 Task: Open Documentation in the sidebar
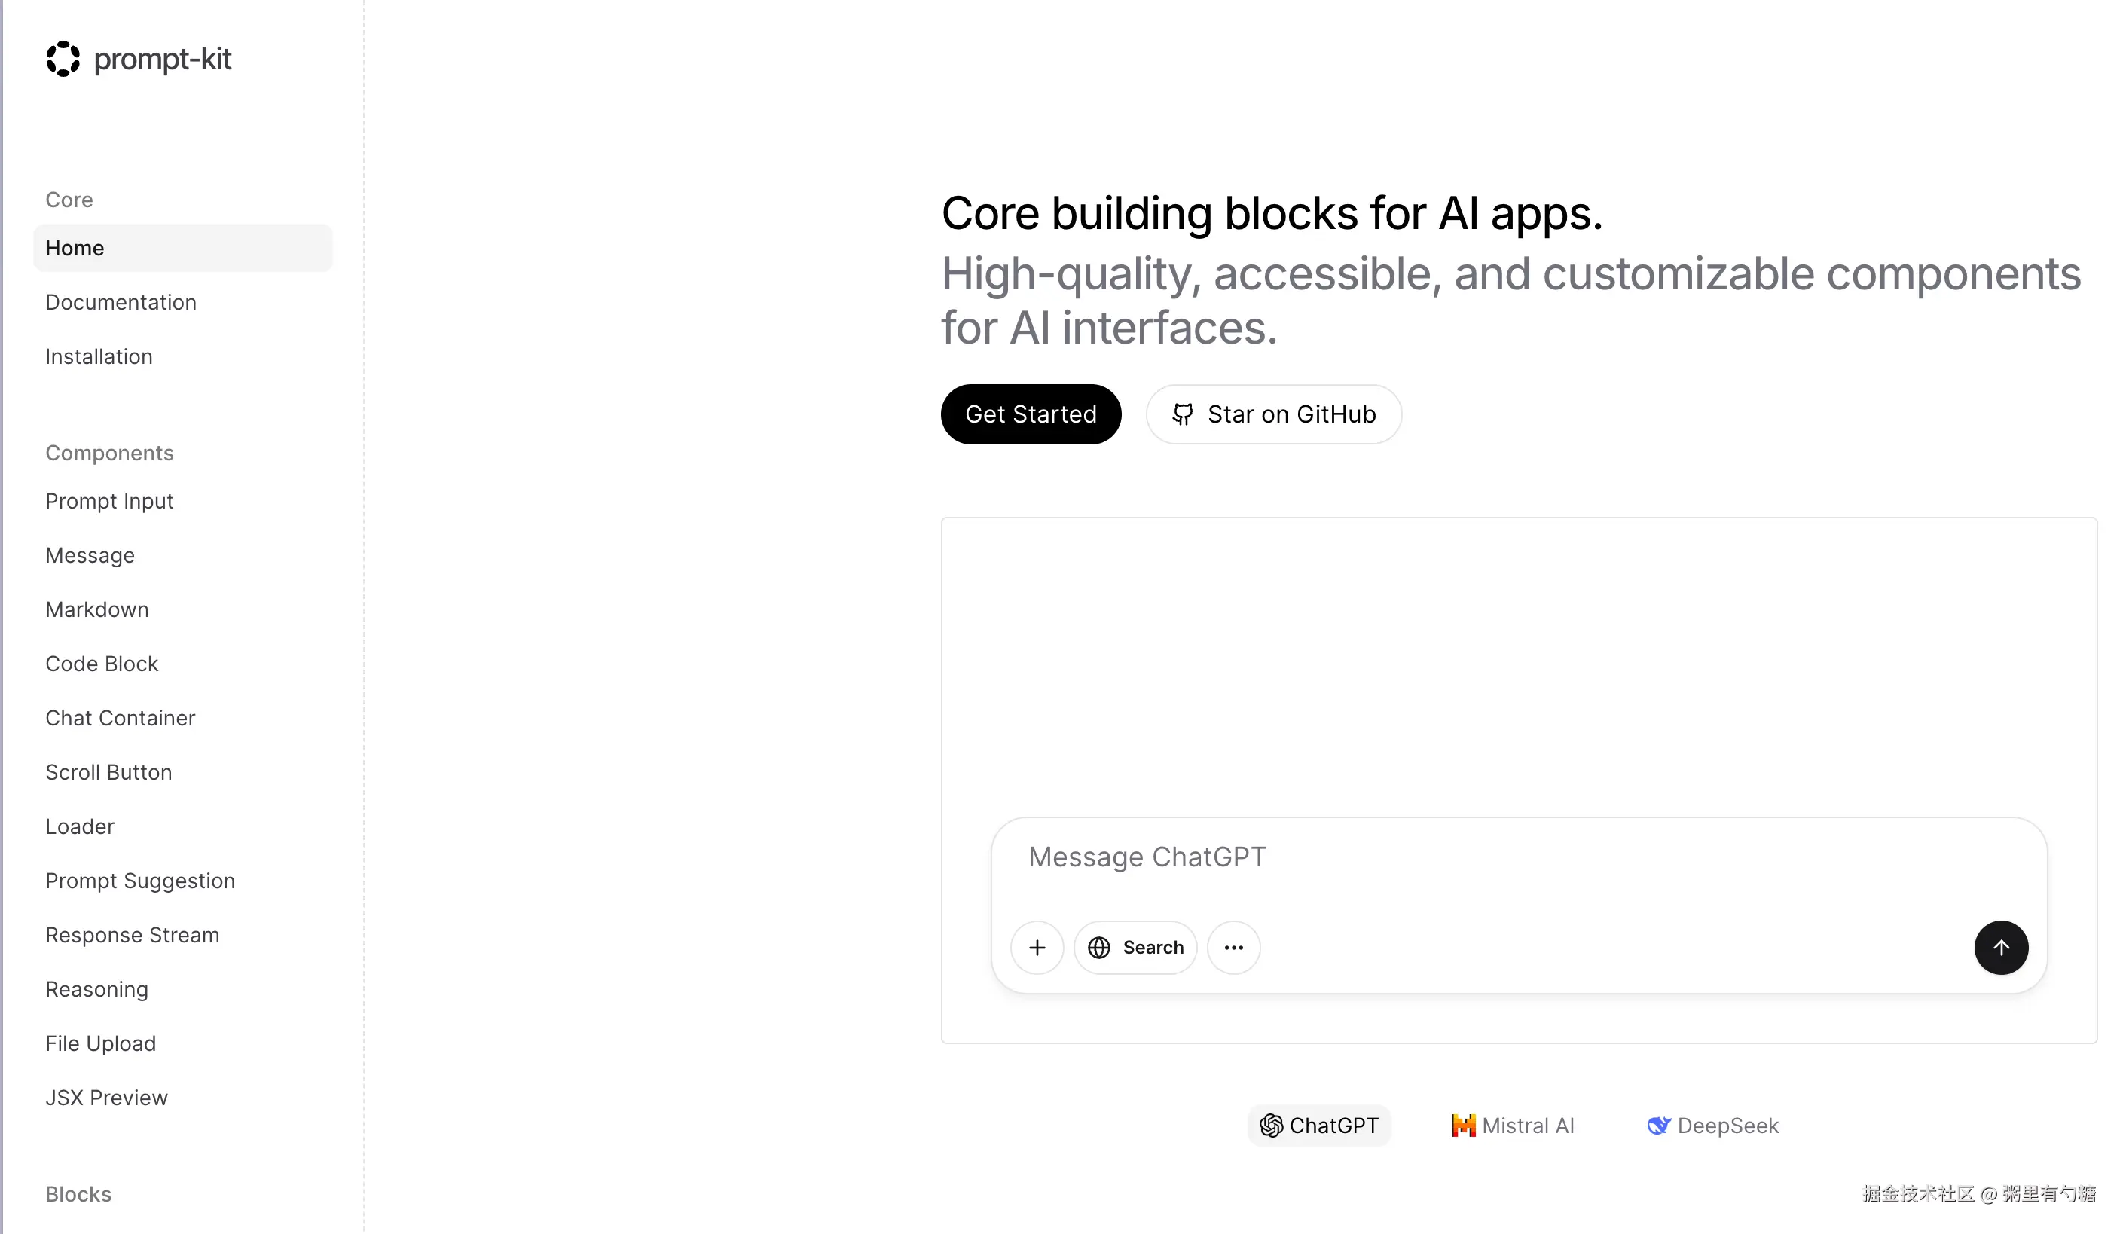click(121, 302)
